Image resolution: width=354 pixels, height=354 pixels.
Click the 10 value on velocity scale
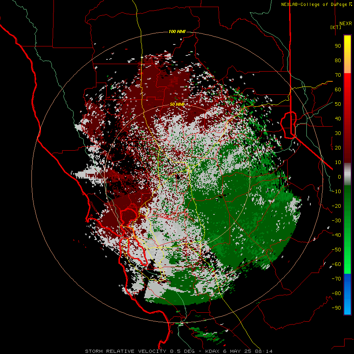click(x=338, y=162)
